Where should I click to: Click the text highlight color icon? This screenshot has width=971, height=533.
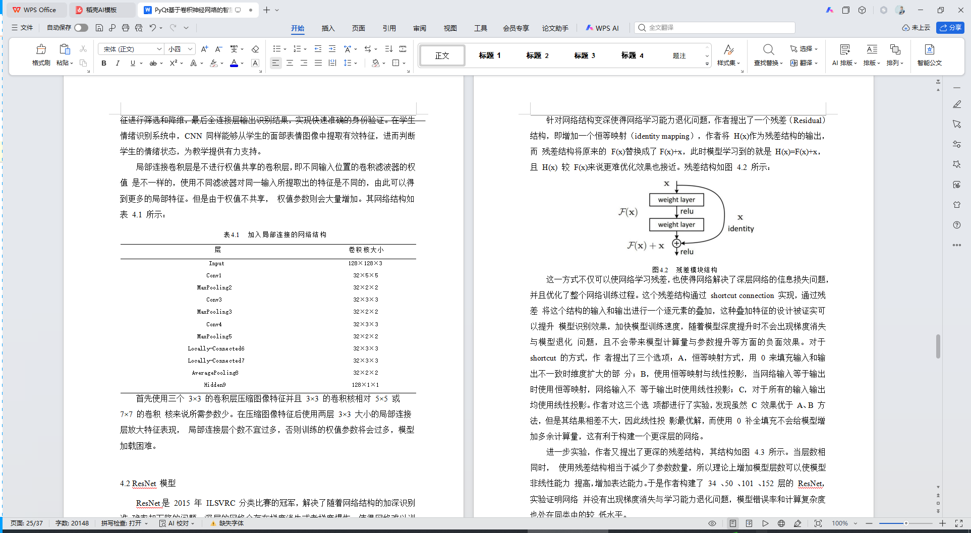point(213,63)
